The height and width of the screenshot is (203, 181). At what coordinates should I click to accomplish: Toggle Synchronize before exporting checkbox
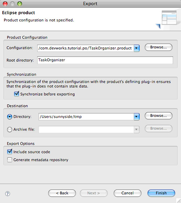[x=17, y=94]
